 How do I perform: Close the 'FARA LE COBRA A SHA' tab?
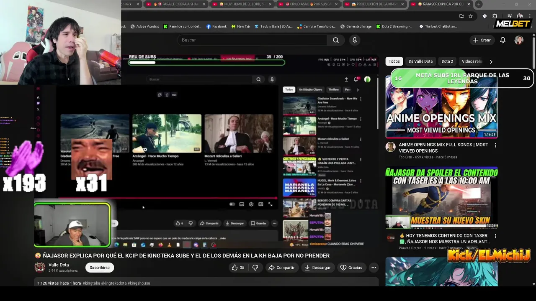point(204,4)
